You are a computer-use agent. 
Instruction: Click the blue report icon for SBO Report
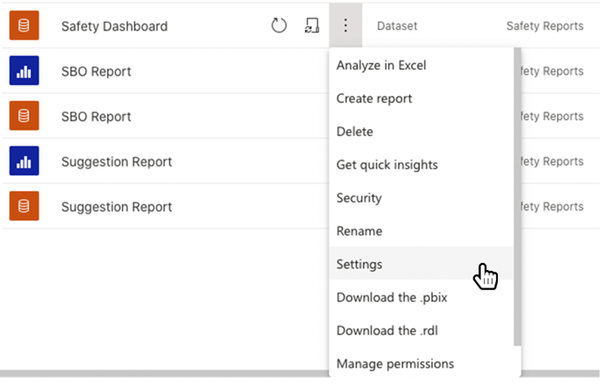point(25,70)
